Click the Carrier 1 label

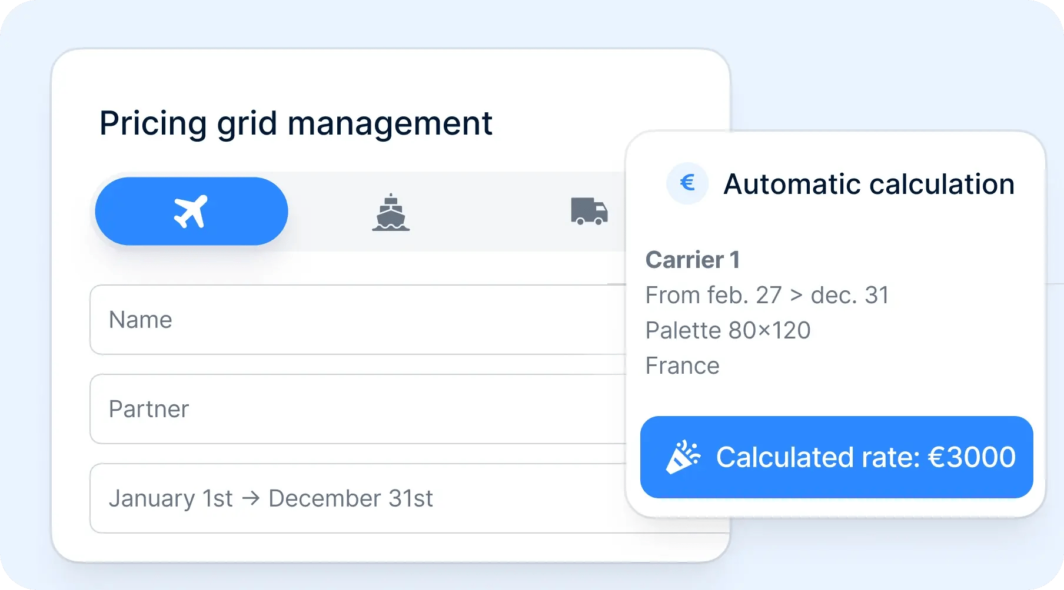(693, 260)
